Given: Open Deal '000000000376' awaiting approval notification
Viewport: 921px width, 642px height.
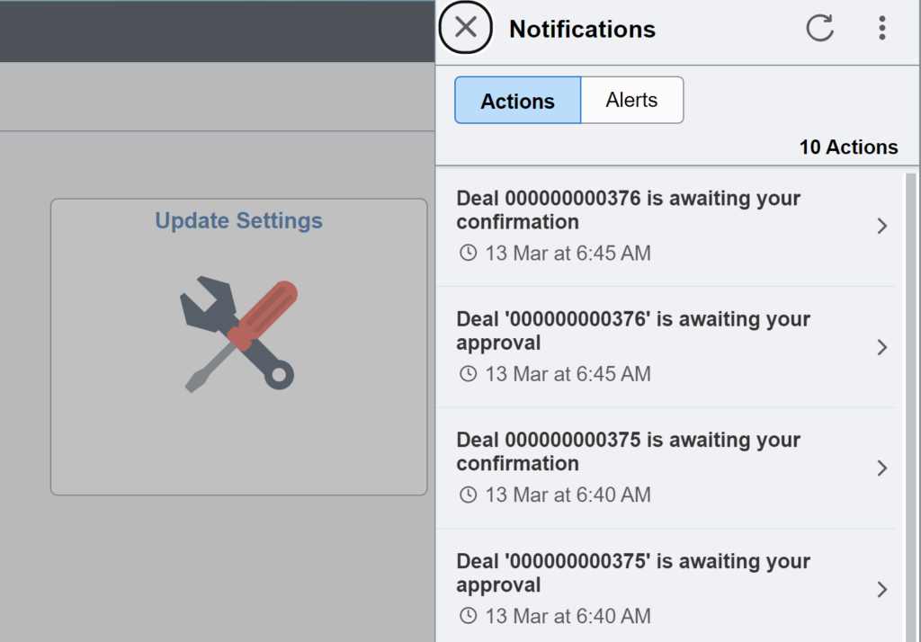Looking at the screenshot, I should click(x=633, y=331).
